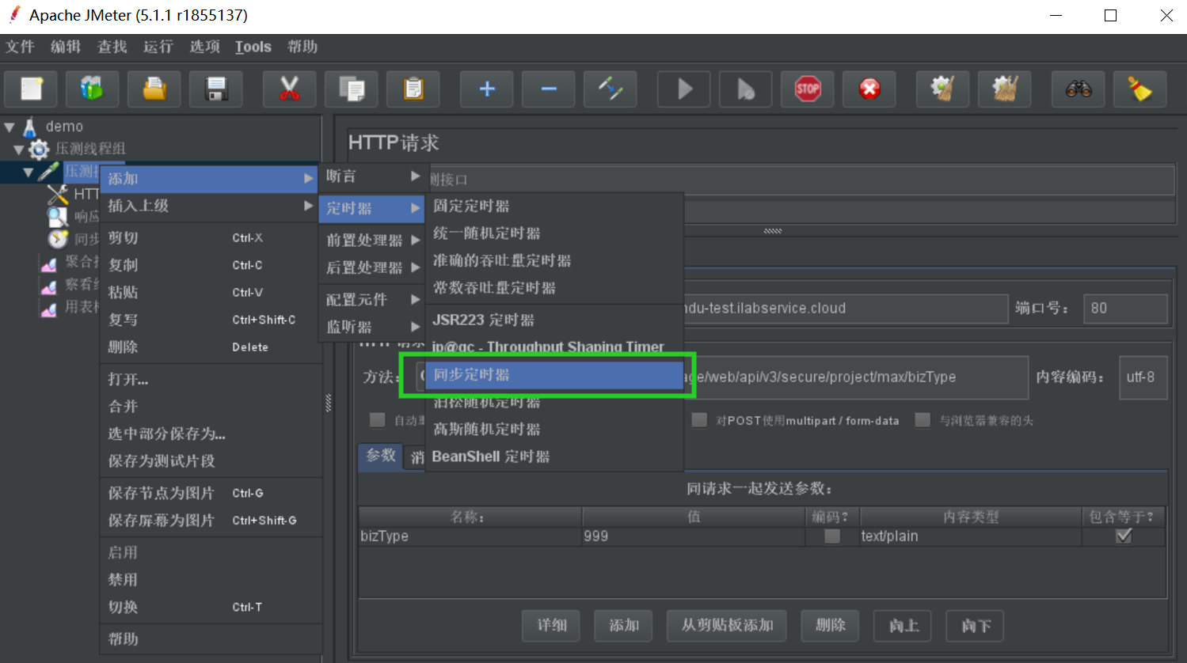Open the 配置元件 submenu
The width and height of the screenshot is (1187, 663).
coord(372,299)
